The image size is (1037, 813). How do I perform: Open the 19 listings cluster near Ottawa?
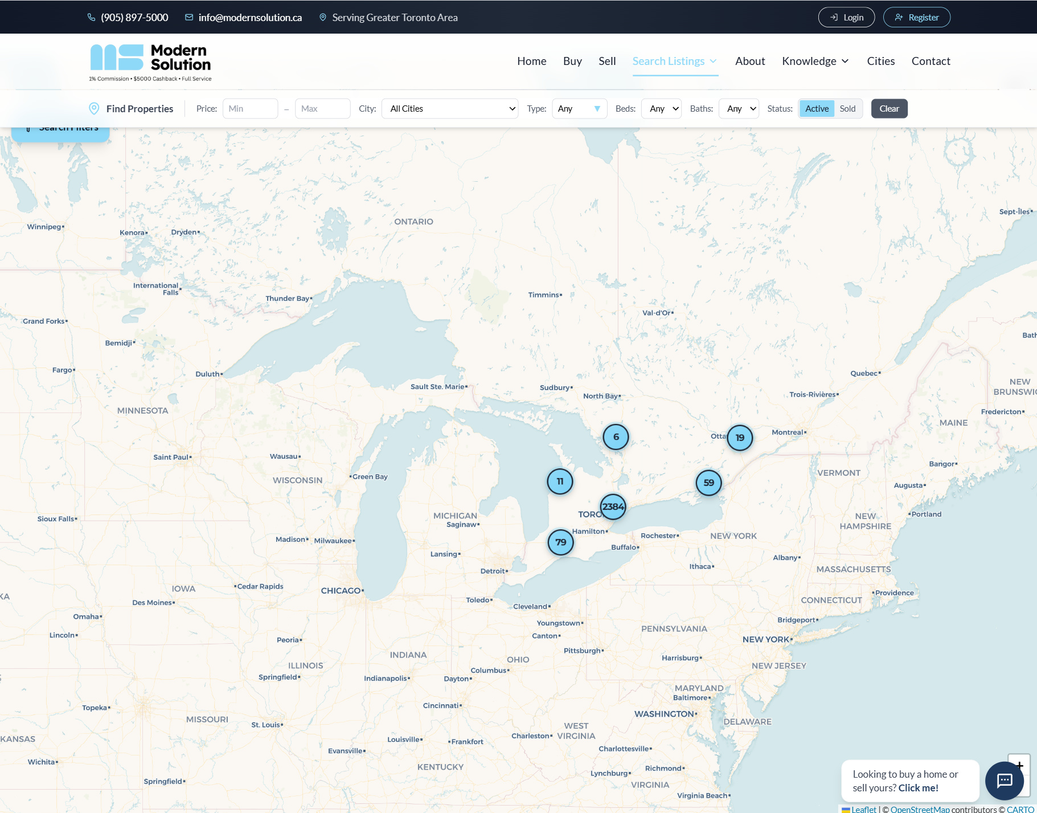740,438
